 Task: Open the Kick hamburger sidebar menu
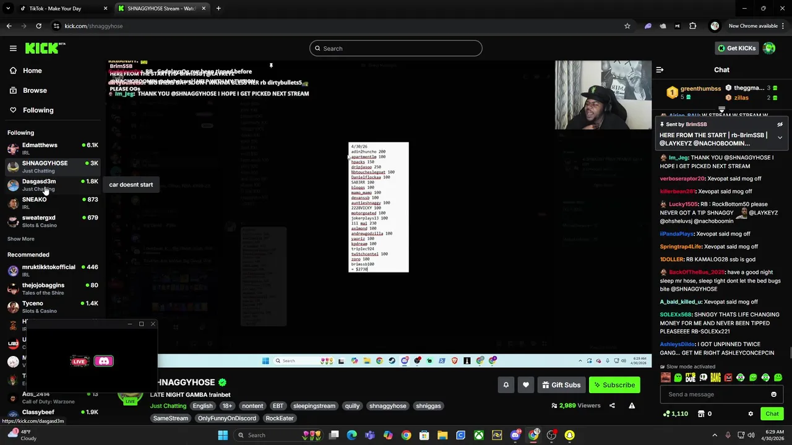pos(13,48)
